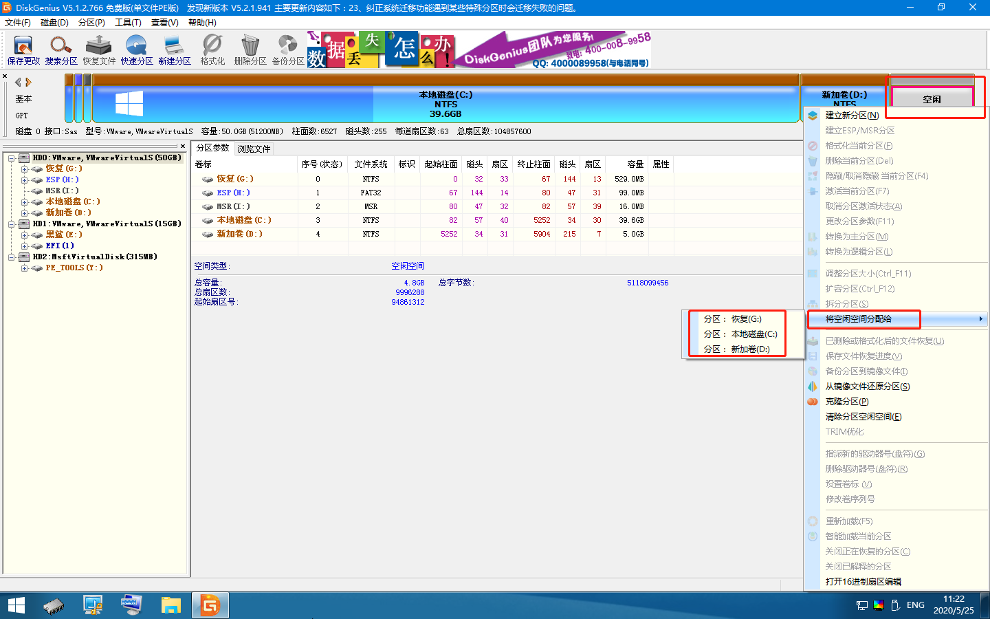990x619 pixels.
Task: Click the 克隆分区 icon in context menu
Action: pyautogui.click(x=813, y=402)
